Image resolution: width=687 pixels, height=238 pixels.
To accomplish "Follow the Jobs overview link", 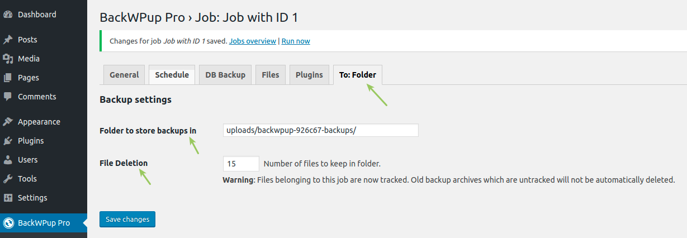I will [x=253, y=41].
